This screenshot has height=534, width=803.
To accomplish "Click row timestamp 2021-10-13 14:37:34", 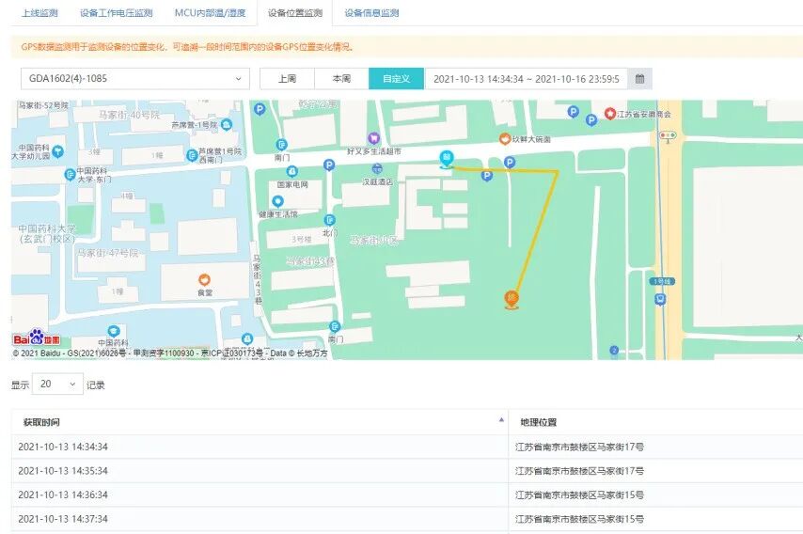I will [x=63, y=519].
